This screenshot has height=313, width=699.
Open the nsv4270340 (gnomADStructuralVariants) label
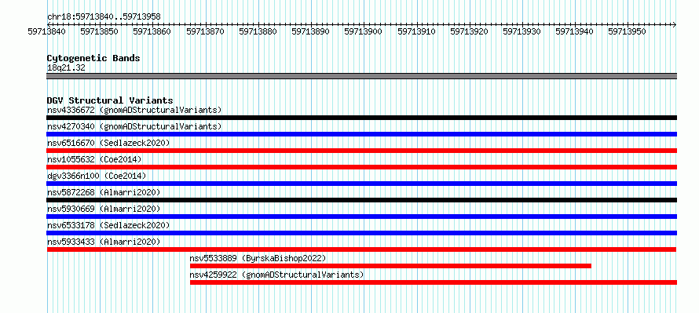(134, 126)
